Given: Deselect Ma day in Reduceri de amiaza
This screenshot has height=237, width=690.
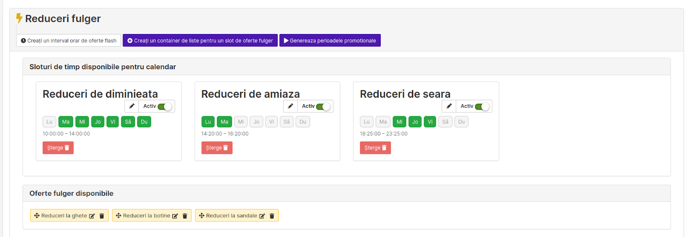Looking at the screenshot, I should tap(224, 122).
